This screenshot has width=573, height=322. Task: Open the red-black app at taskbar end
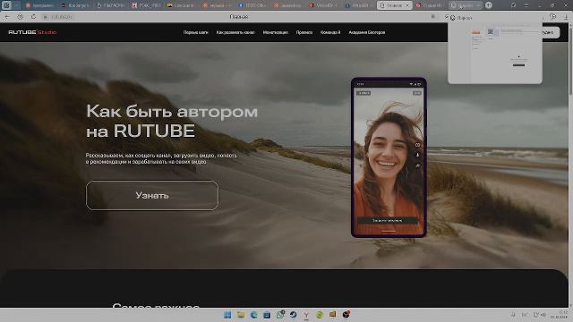pos(346,314)
